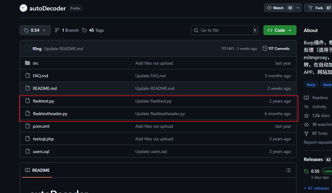View the 117 Commits history
Screen dimensions: 332x193
click(276, 48)
